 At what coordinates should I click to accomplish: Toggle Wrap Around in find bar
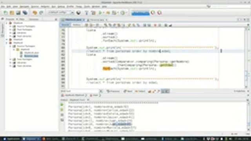click(x=167, y=91)
